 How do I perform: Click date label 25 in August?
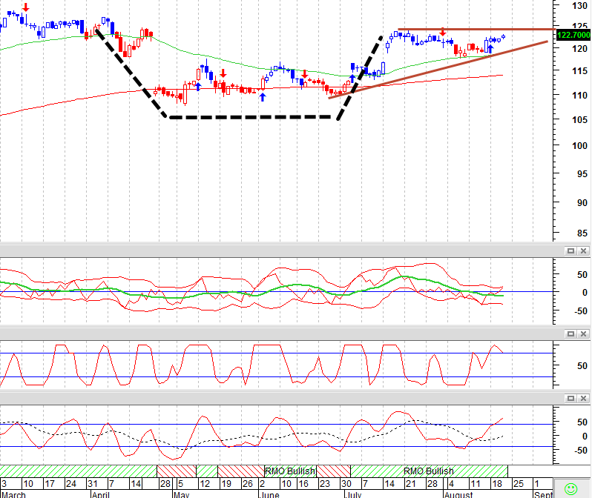pos(518,484)
